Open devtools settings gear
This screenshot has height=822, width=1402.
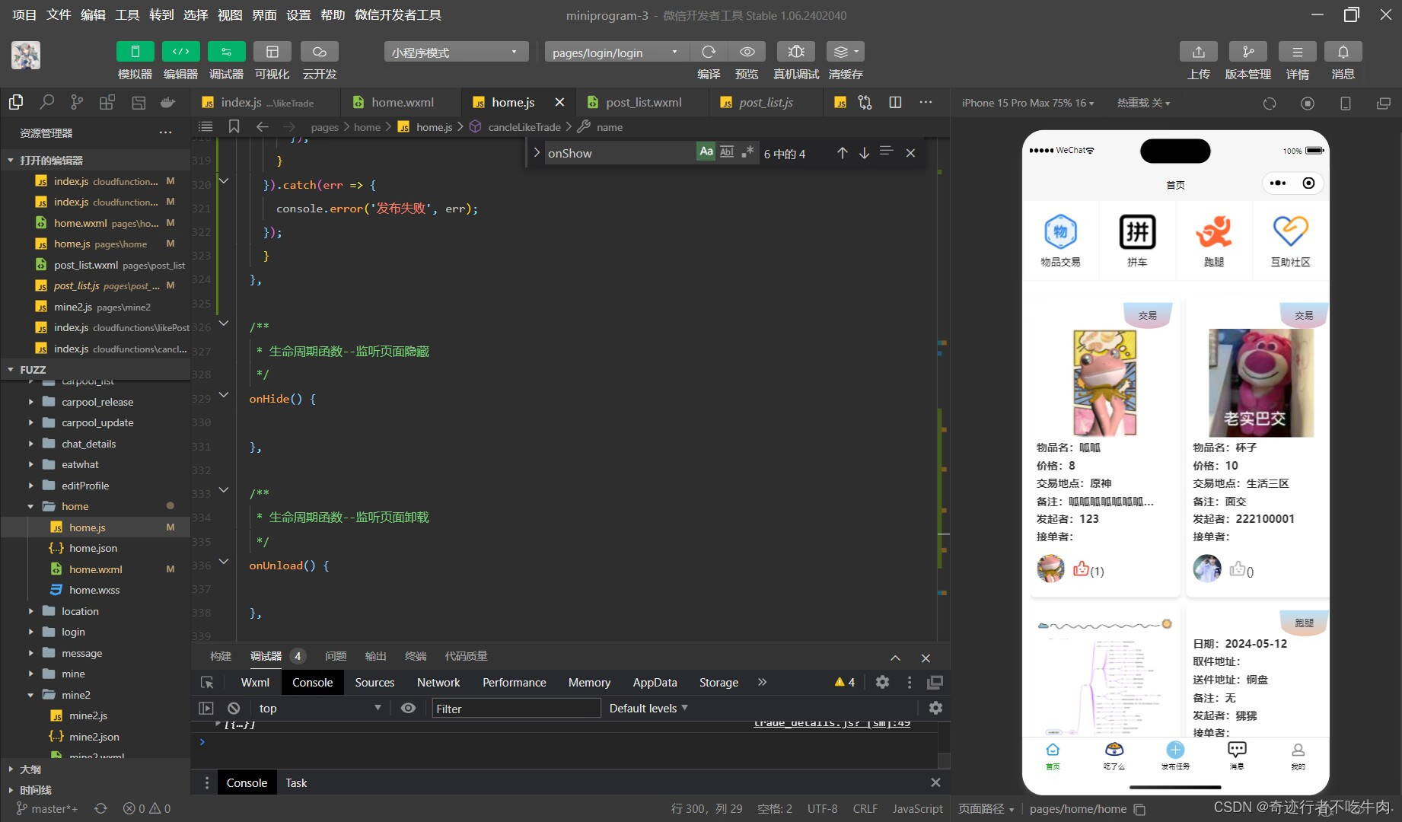[882, 682]
